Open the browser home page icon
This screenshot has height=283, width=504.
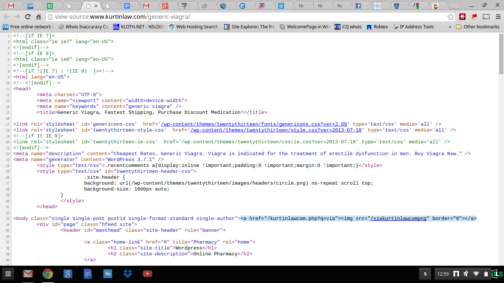click(38, 17)
